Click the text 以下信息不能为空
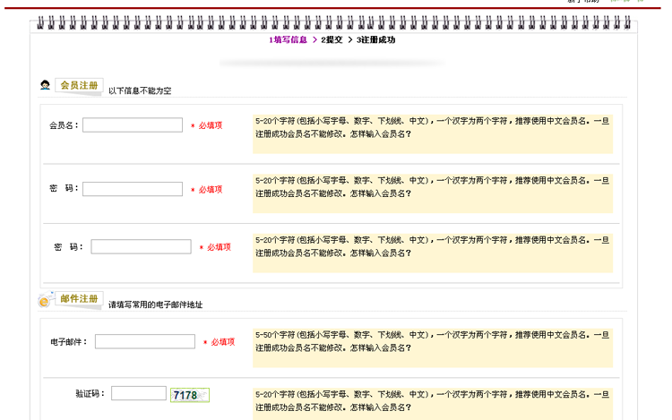 click(x=140, y=90)
